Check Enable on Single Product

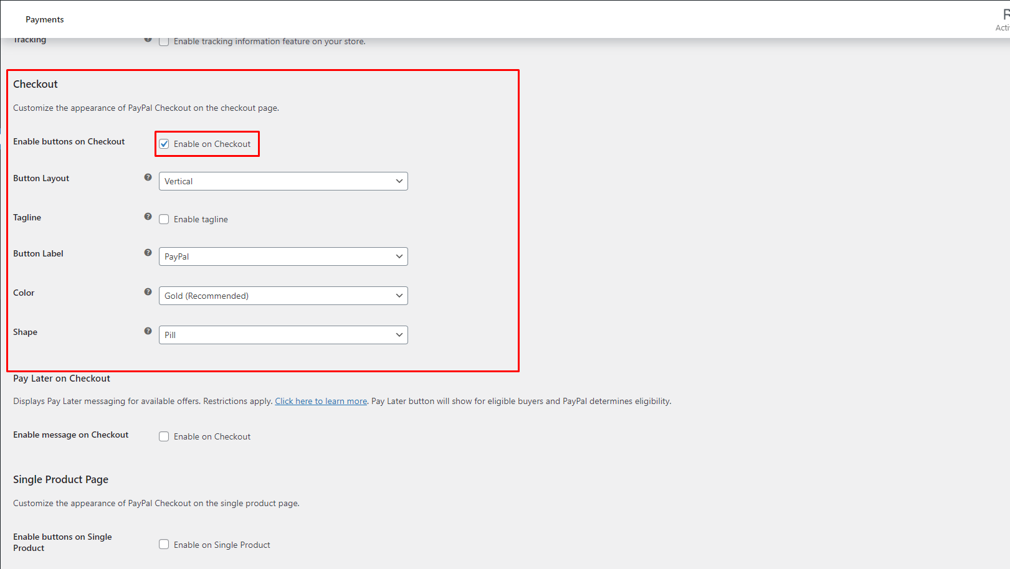coord(164,544)
